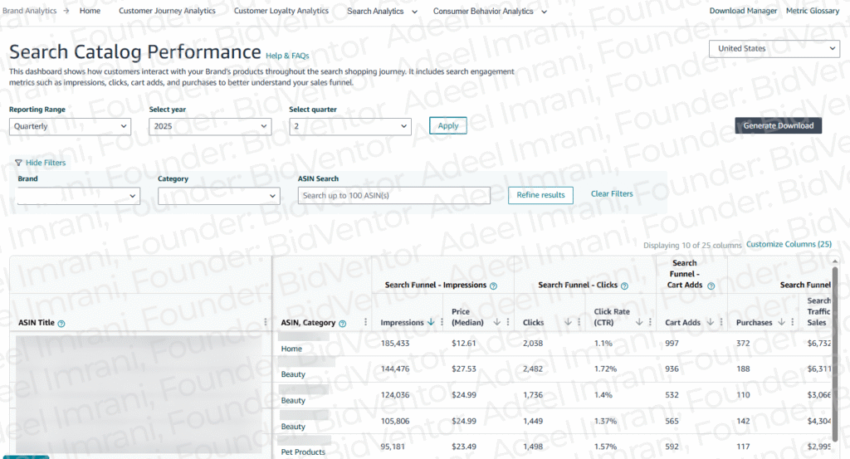850x459 pixels.
Task: Click Pet Products category cell
Action: (303, 452)
